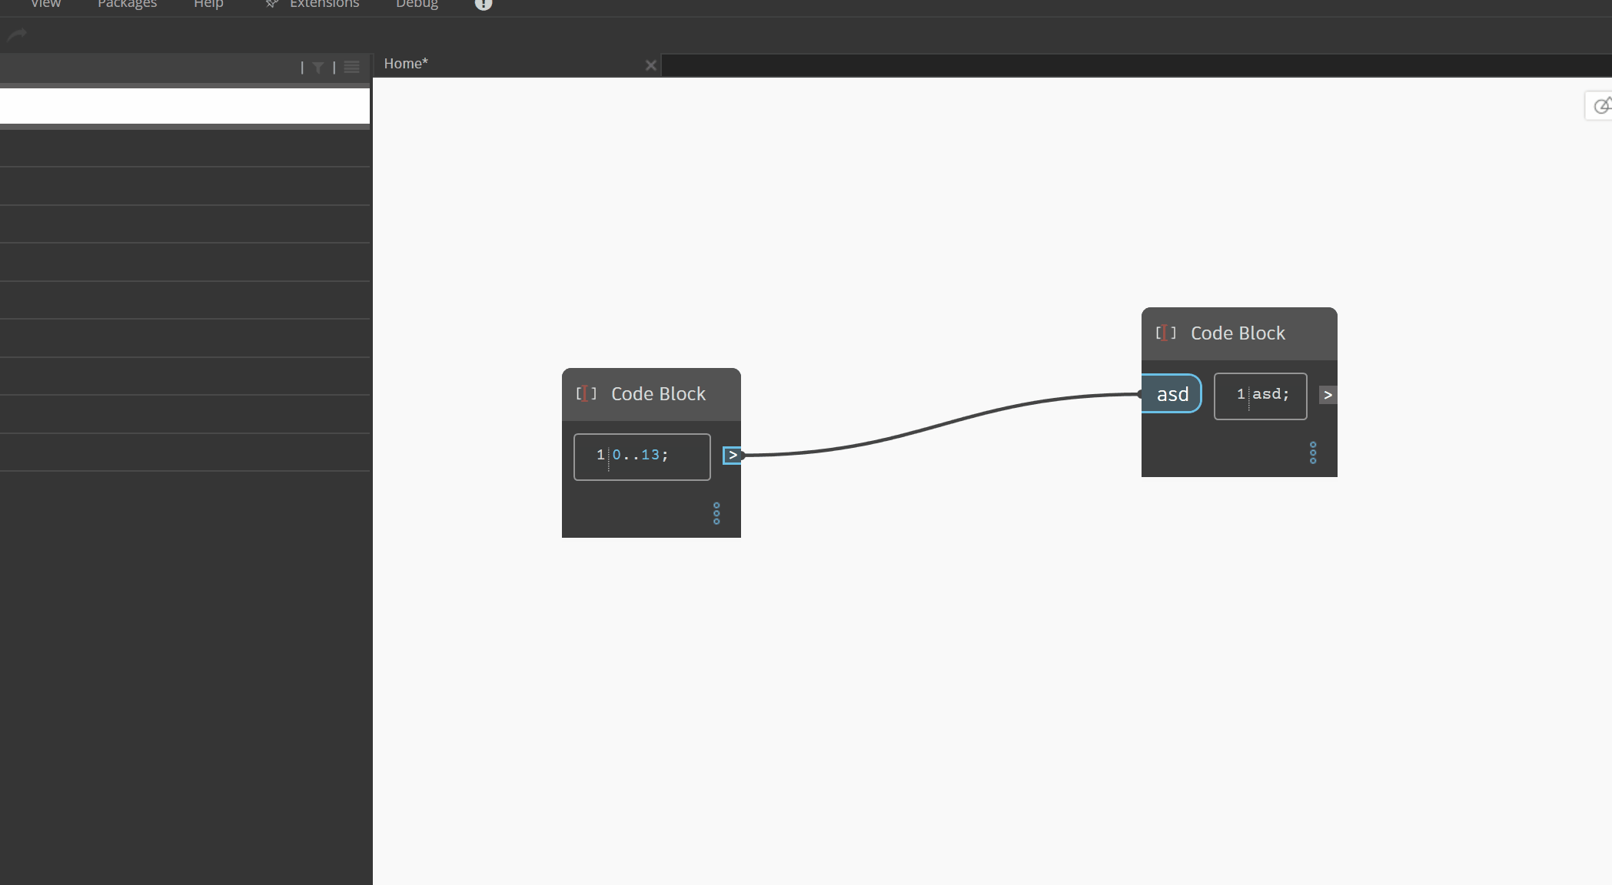Open the Debug menu
Viewport: 1612px width, 885px height.
[417, 4]
